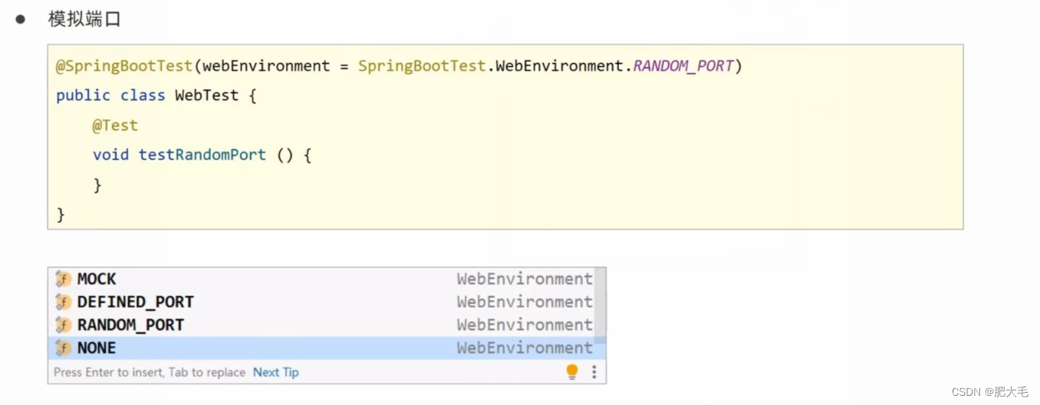Click the 'public class' keywords
This screenshot has width=1040, height=405.
[110, 96]
